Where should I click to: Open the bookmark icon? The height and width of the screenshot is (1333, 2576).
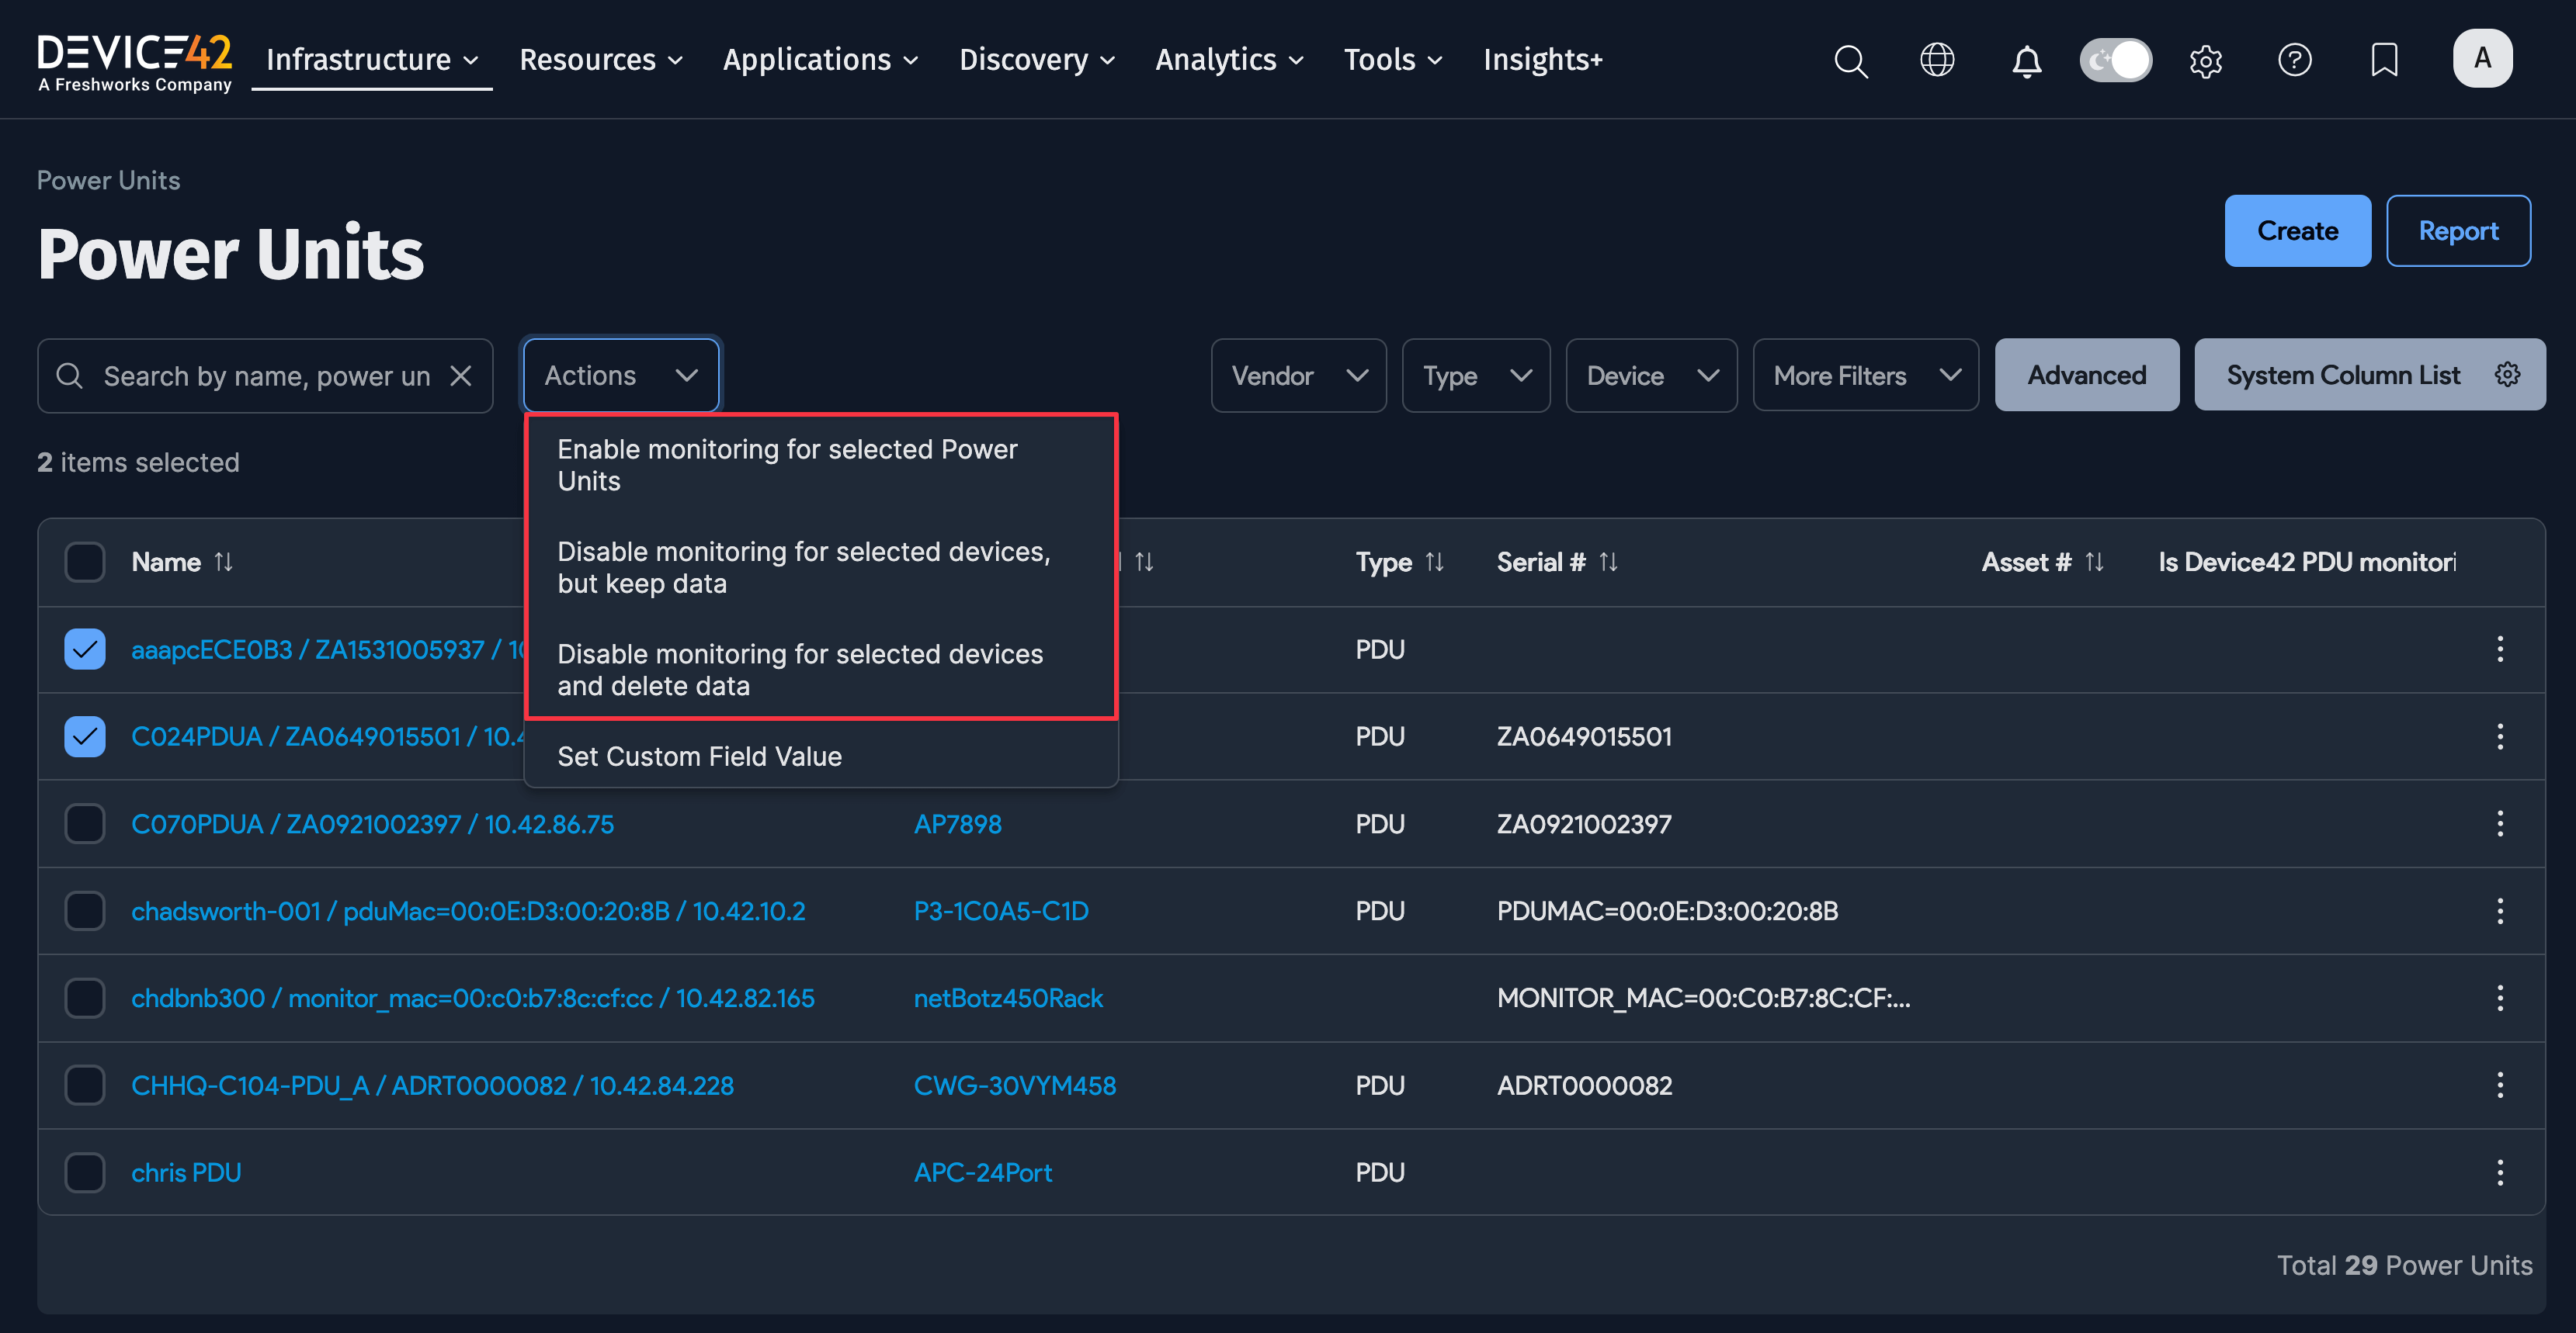pos(2384,60)
